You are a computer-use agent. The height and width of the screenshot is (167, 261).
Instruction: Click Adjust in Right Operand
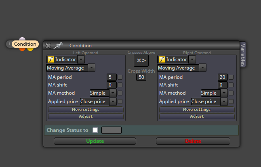click(x=197, y=116)
